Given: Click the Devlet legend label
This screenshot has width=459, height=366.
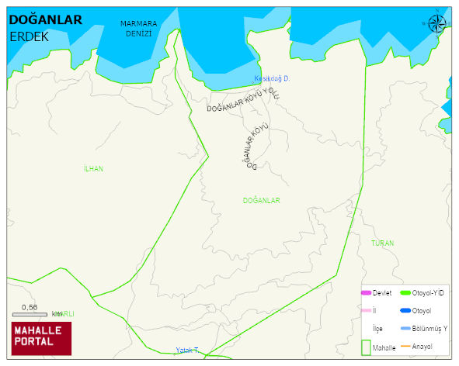Looking at the screenshot, I should pyautogui.click(x=382, y=293).
